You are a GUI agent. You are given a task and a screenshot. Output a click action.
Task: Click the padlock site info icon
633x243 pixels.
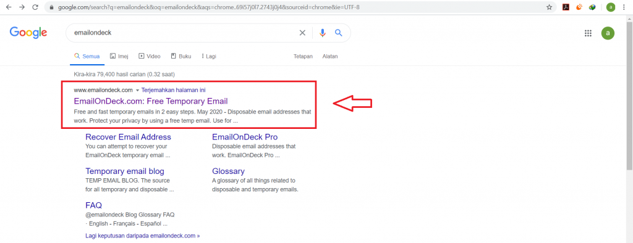(51, 7)
